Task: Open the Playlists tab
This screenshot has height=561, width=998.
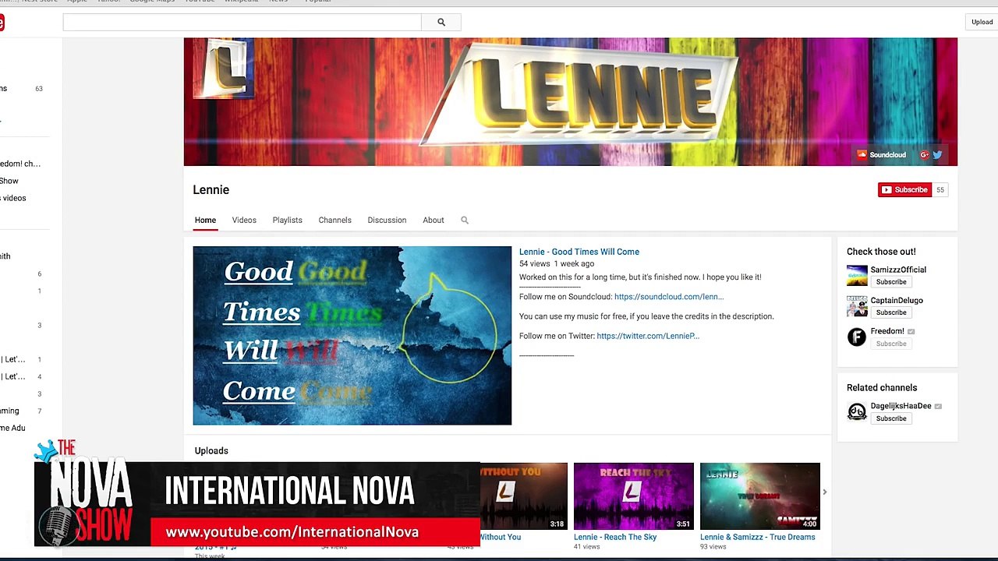Action: [287, 220]
